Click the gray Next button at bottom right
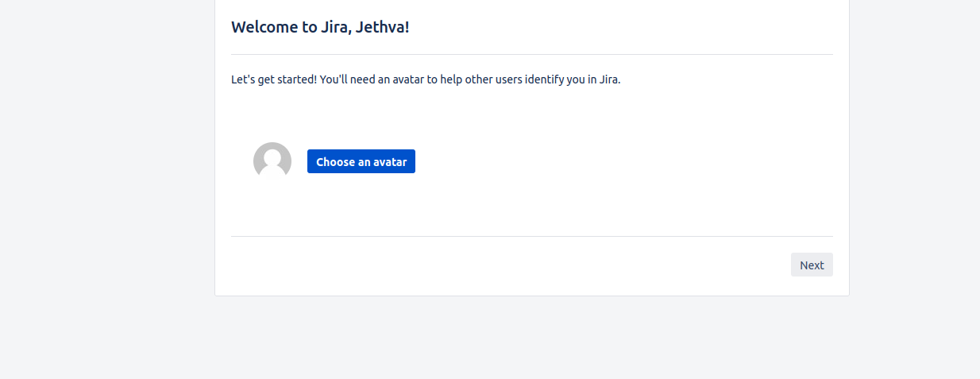Viewport: 980px width, 379px height. point(812,265)
